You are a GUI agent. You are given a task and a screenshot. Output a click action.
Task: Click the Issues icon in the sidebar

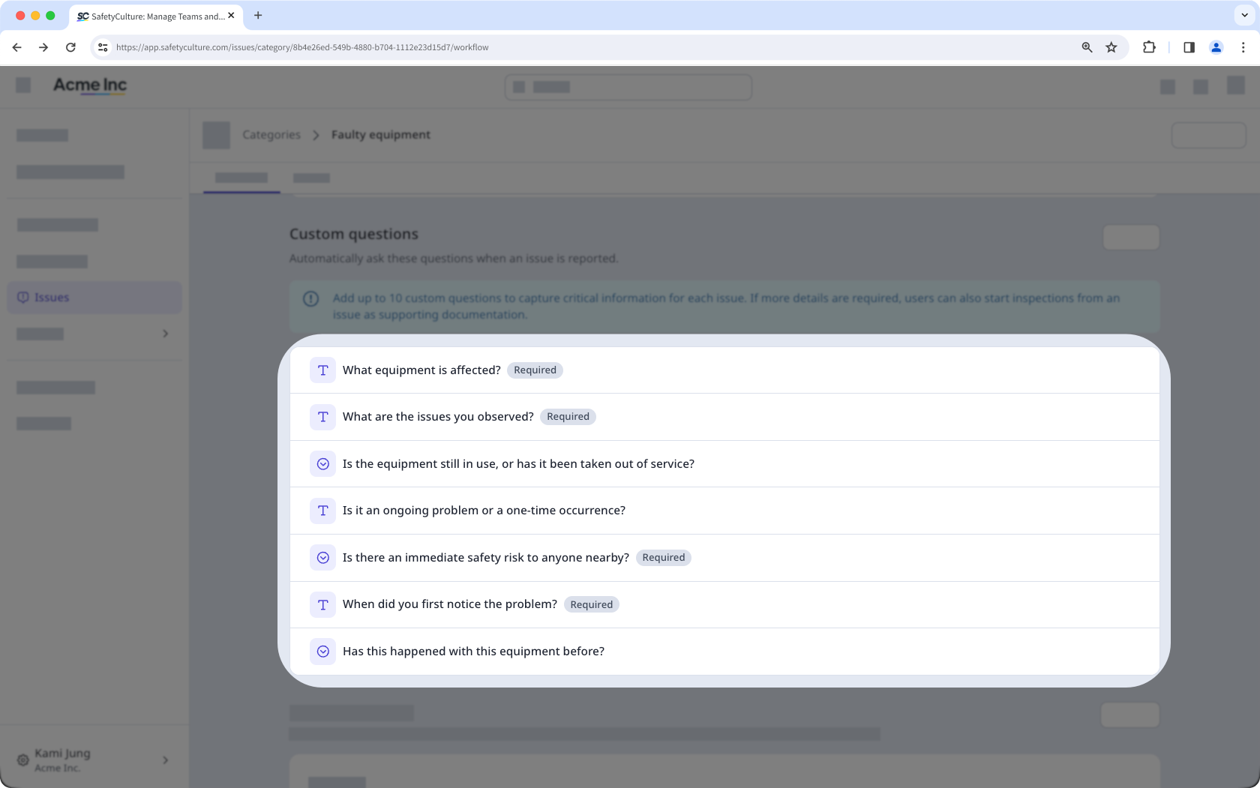(x=22, y=298)
